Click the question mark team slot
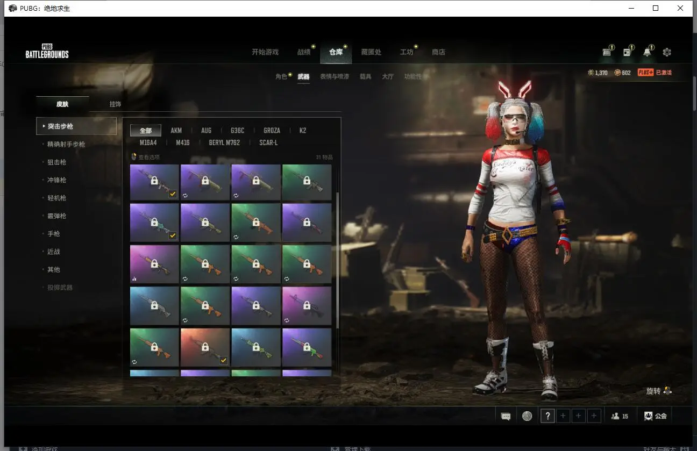Viewport: 697px width, 451px height. coord(547,416)
